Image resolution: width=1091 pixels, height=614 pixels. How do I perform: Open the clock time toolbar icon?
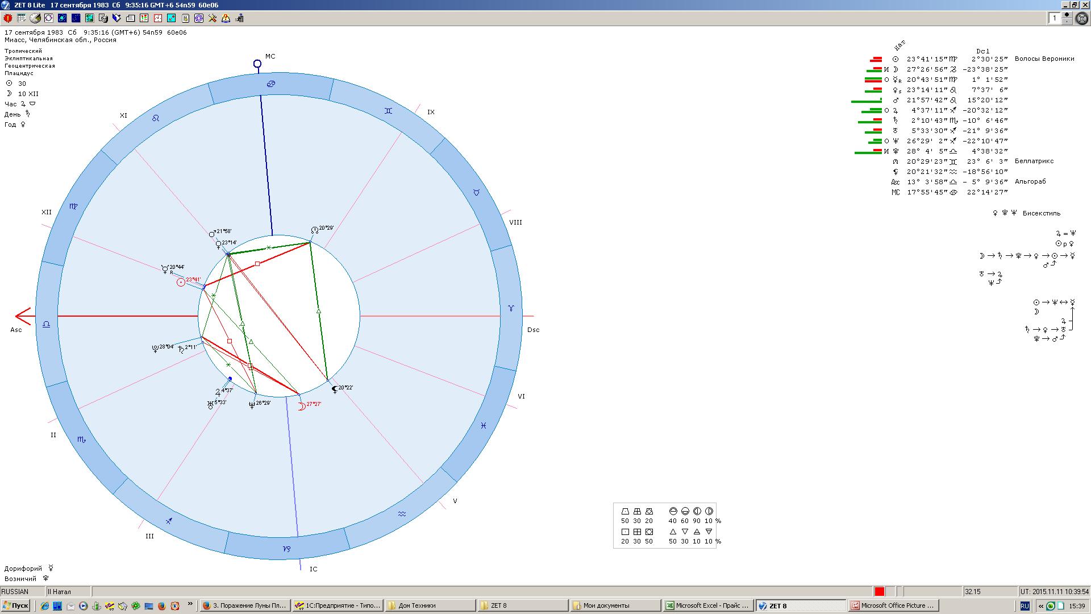[x=158, y=18]
